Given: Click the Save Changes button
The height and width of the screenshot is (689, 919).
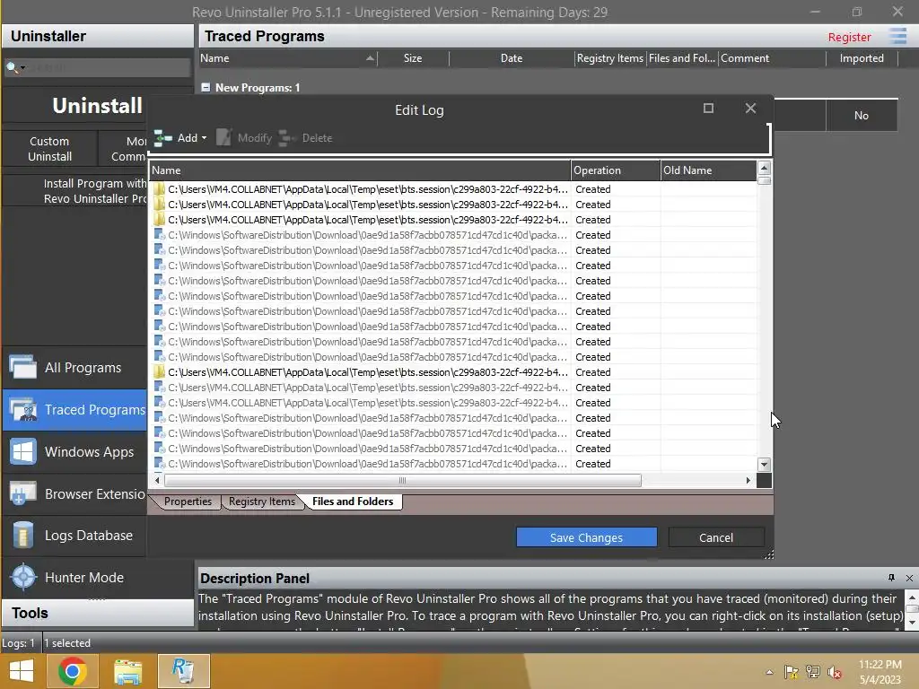Looking at the screenshot, I should click(x=586, y=537).
